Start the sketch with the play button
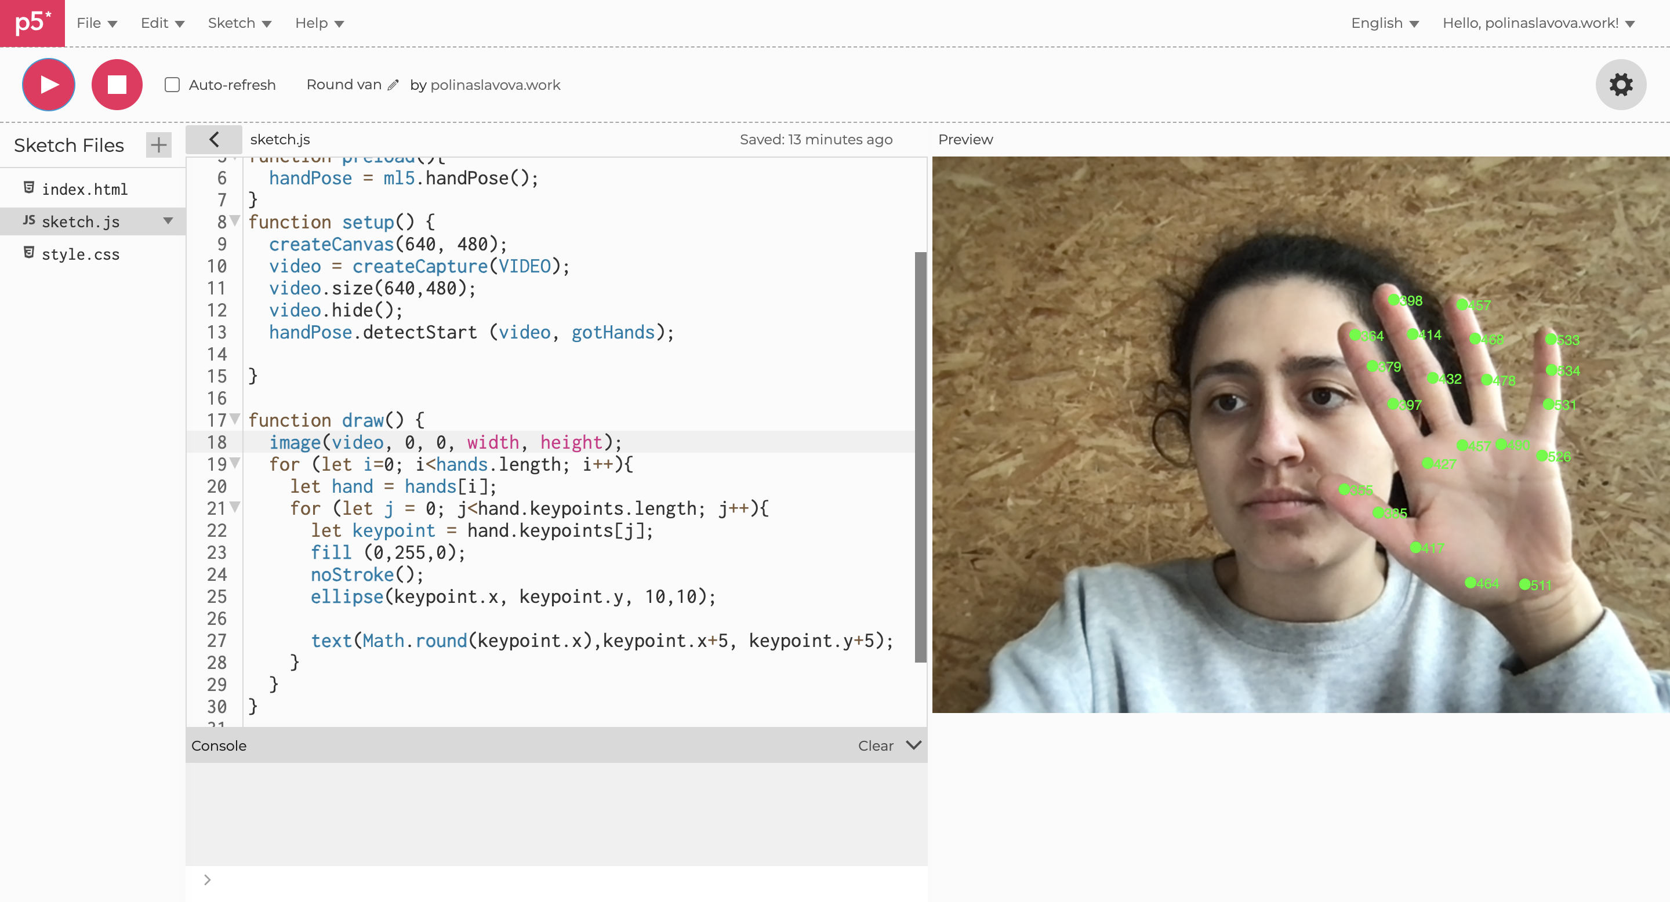The image size is (1670, 902). point(49,84)
